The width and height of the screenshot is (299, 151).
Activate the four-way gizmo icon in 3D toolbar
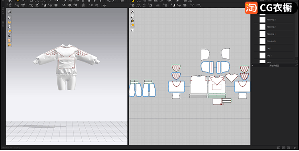[x=104, y=5]
